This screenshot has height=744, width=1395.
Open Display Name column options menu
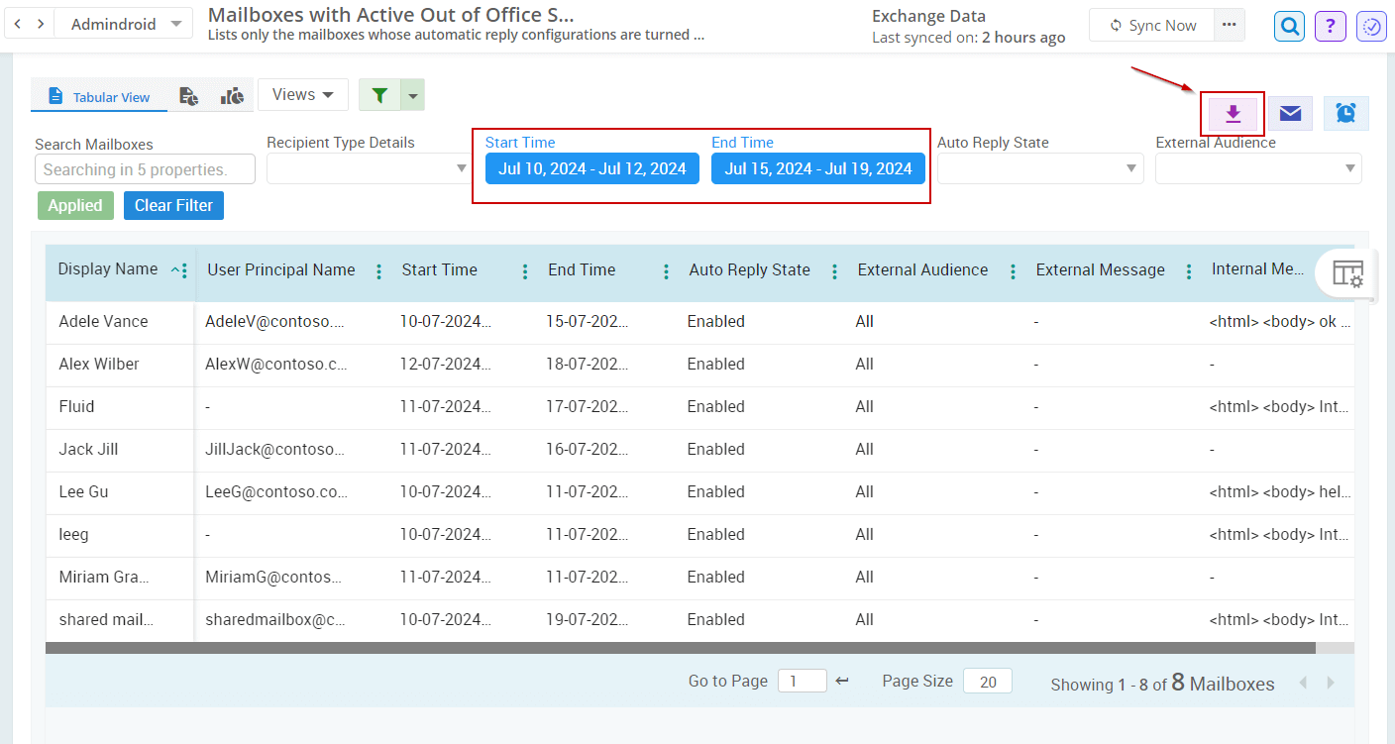[185, 270]
